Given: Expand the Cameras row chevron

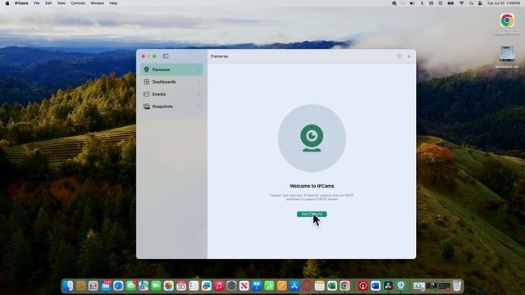Looking at the screenshot, I should point(199,70).
